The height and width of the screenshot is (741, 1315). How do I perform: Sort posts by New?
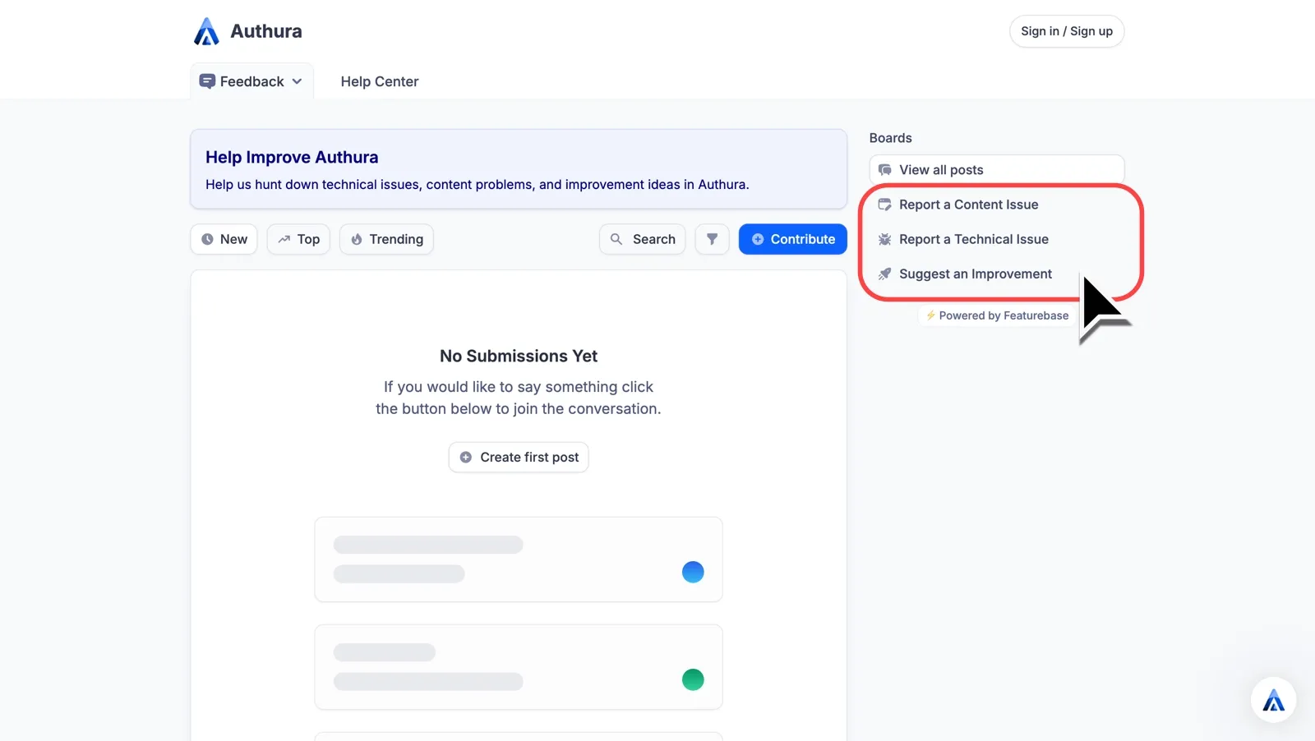(x=224, y=239)
